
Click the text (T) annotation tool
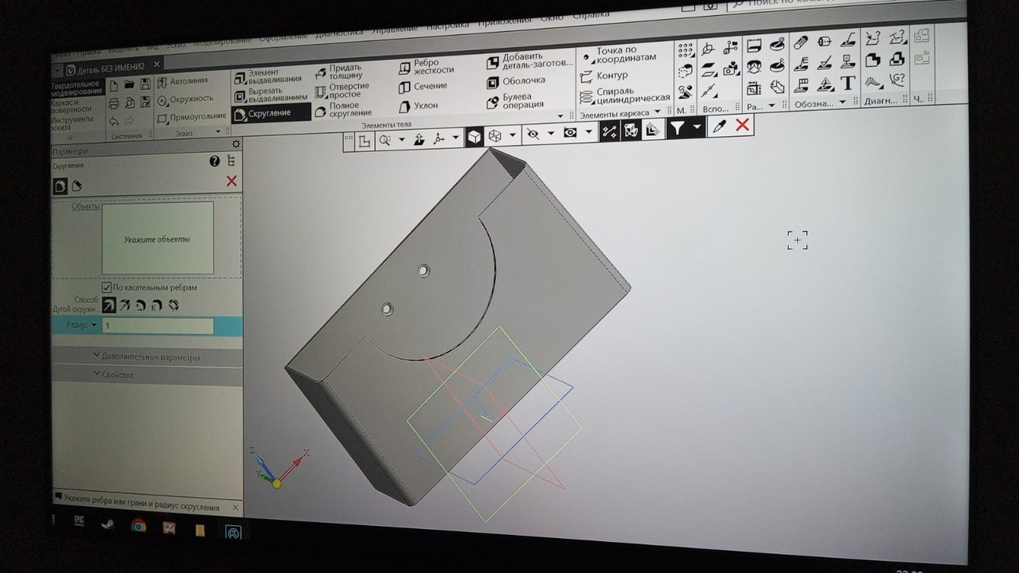pos(848,84)
